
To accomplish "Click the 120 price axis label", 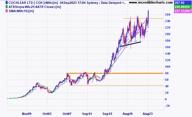I will tap(168, 60).
